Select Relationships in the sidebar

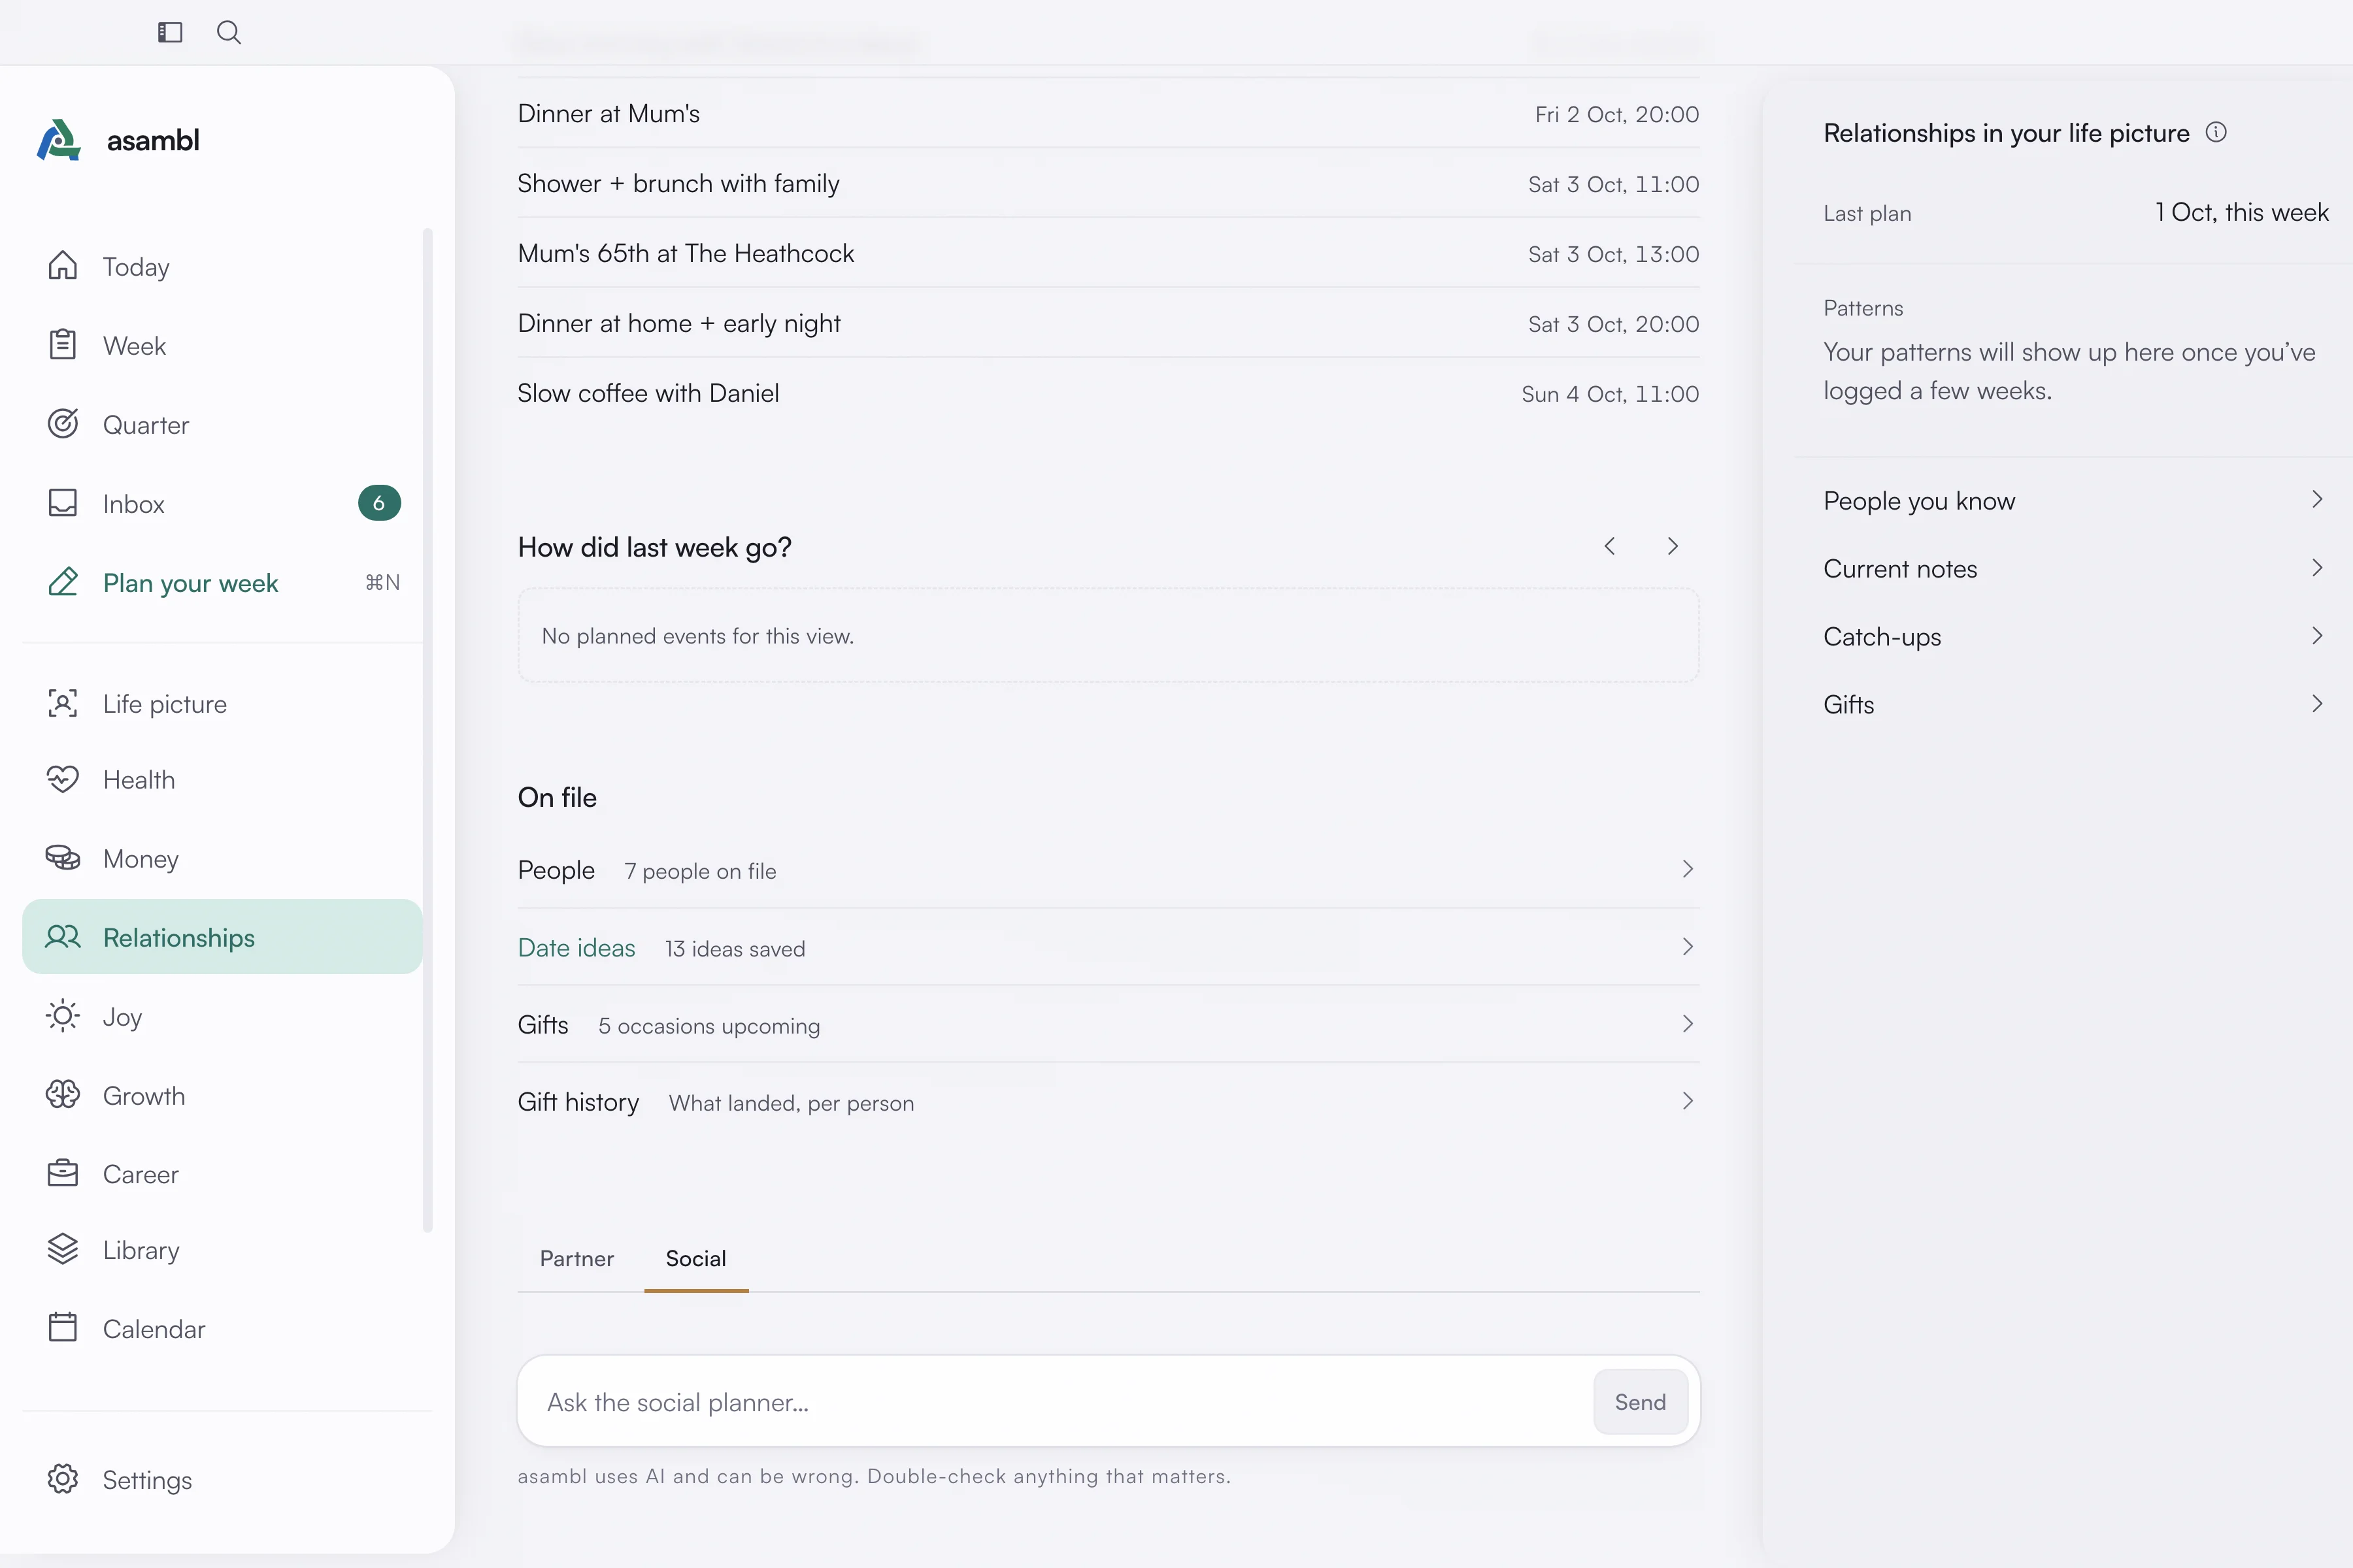[x=222, y=937]
